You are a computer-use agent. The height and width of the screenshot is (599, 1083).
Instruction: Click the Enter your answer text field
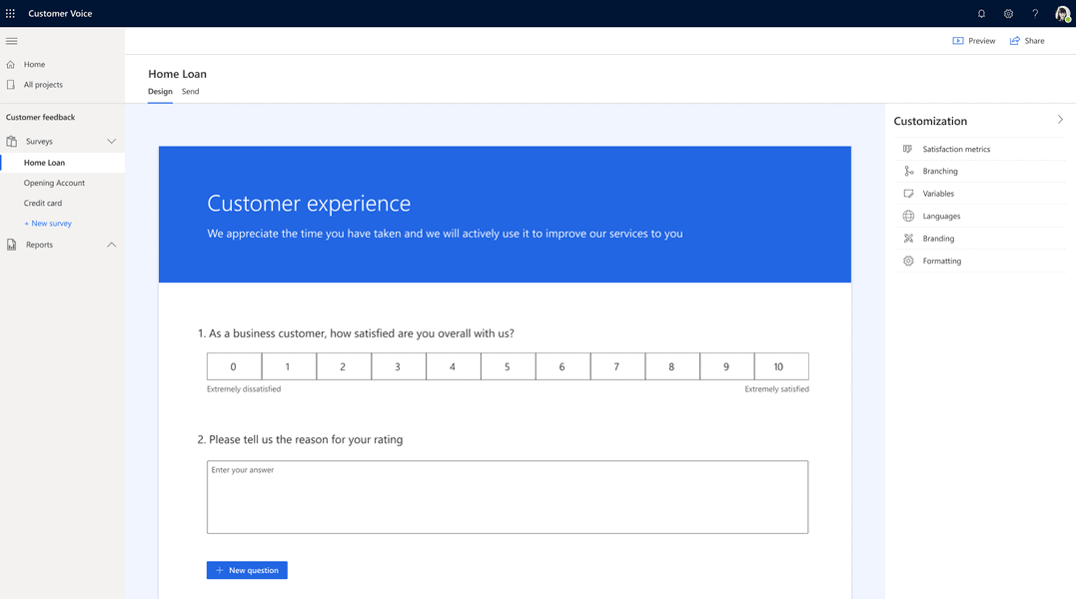coord(507,495)
